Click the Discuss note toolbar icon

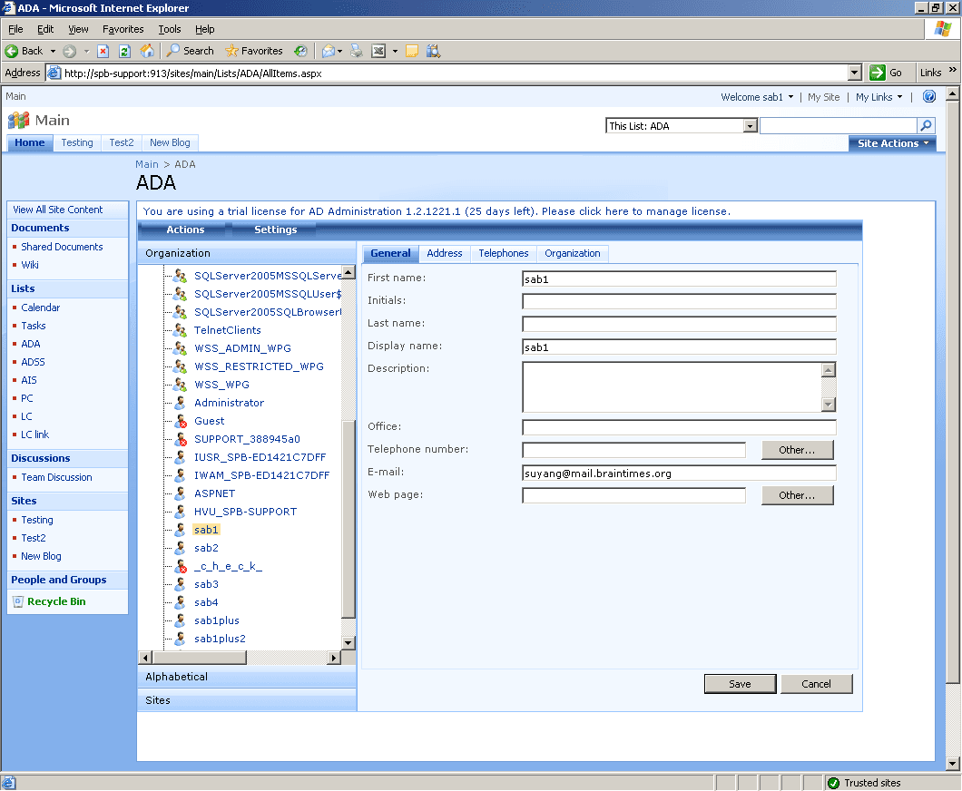pos(412,51)
